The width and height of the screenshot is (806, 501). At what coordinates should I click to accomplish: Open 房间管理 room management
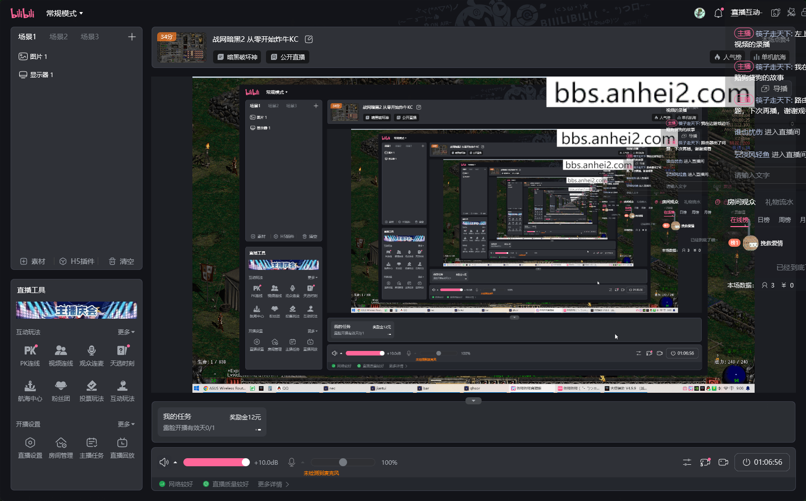[61, 448]
